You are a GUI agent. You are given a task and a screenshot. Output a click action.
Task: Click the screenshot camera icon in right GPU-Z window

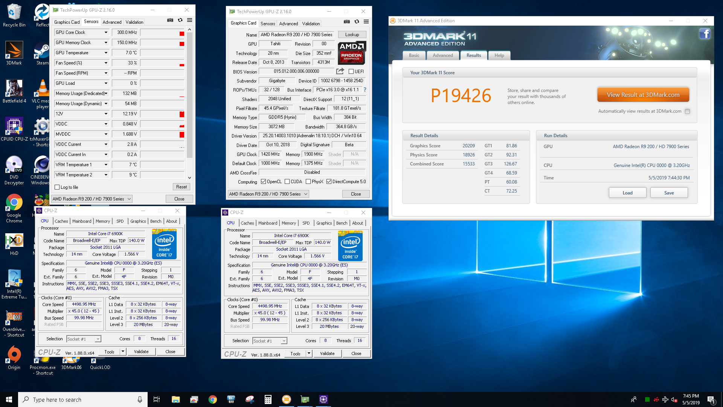tap(347, 22)
